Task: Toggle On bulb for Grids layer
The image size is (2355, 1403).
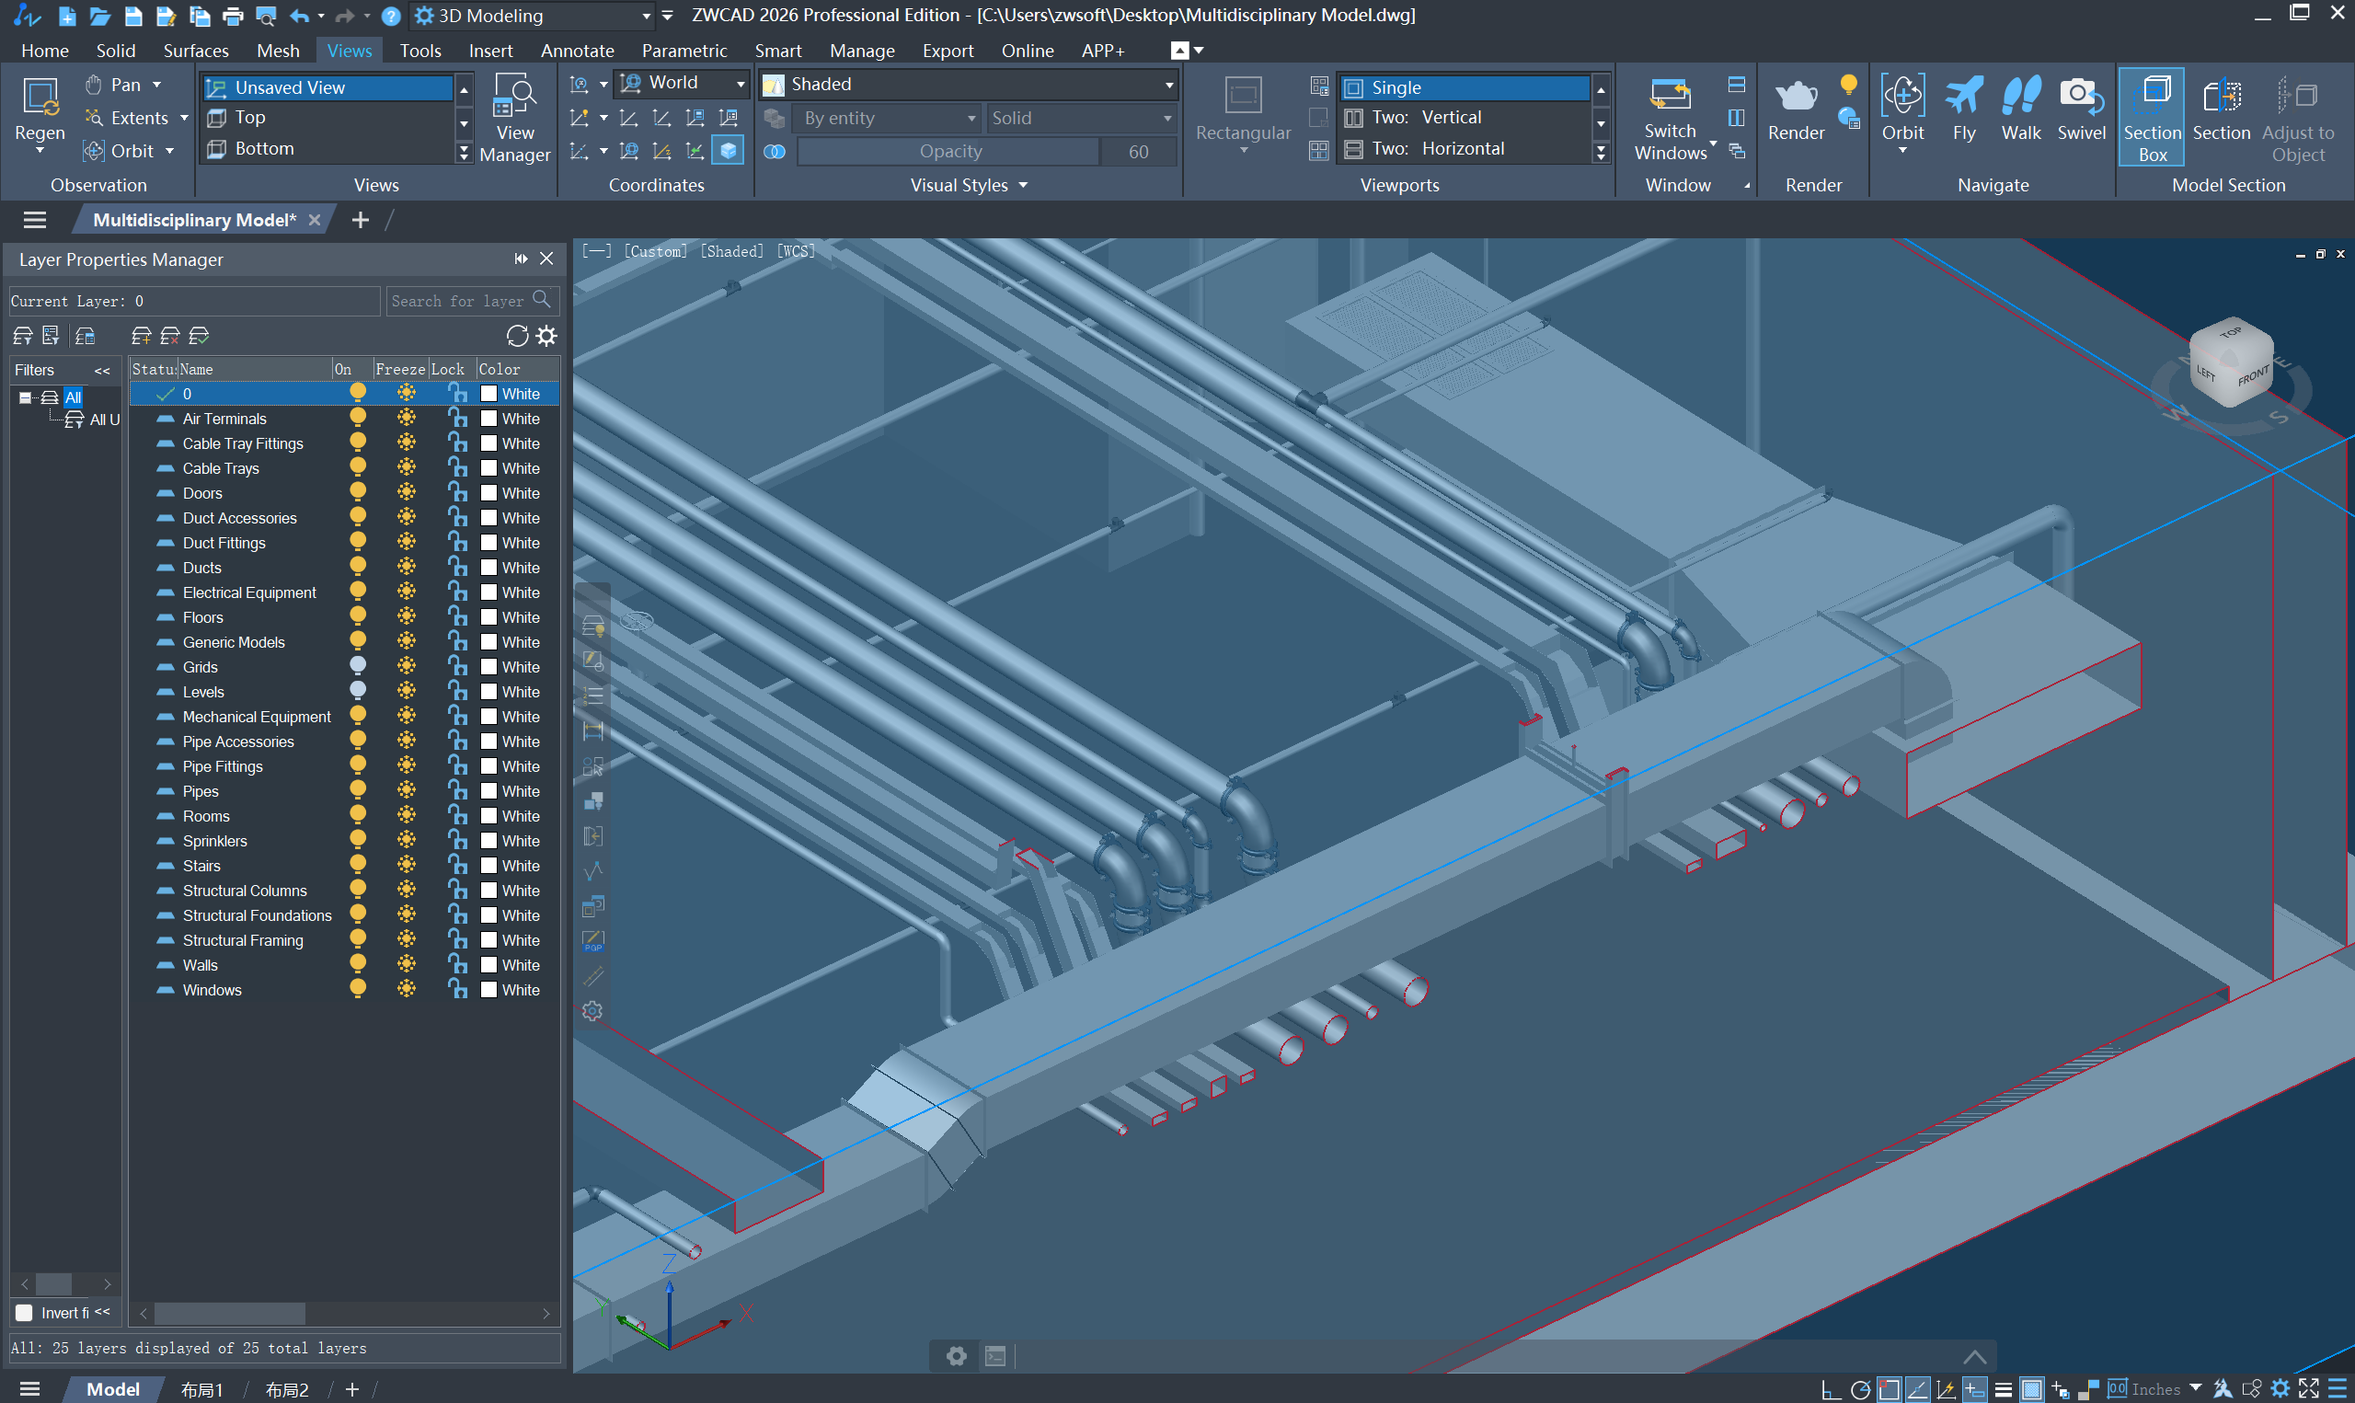Action: tap(358, 665)
